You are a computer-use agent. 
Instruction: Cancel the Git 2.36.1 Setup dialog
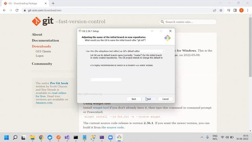click(x=165, y=99)
